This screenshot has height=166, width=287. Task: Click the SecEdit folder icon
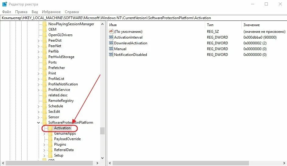44,112
